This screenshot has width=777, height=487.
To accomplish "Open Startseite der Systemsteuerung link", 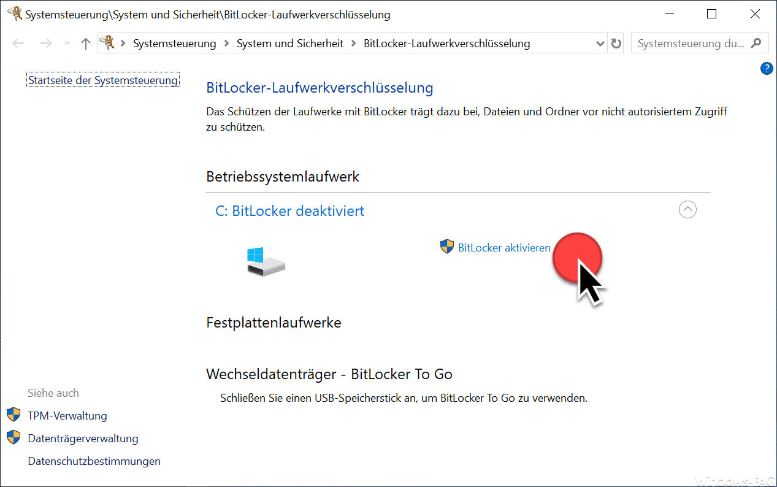I will coord(103,80).
